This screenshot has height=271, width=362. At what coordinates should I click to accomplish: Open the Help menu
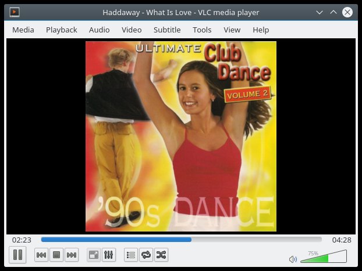[x=261, y=30]
